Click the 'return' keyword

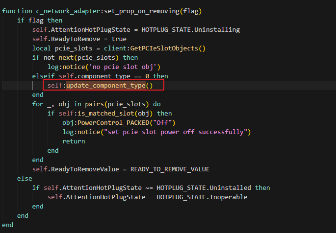[74, 141]
